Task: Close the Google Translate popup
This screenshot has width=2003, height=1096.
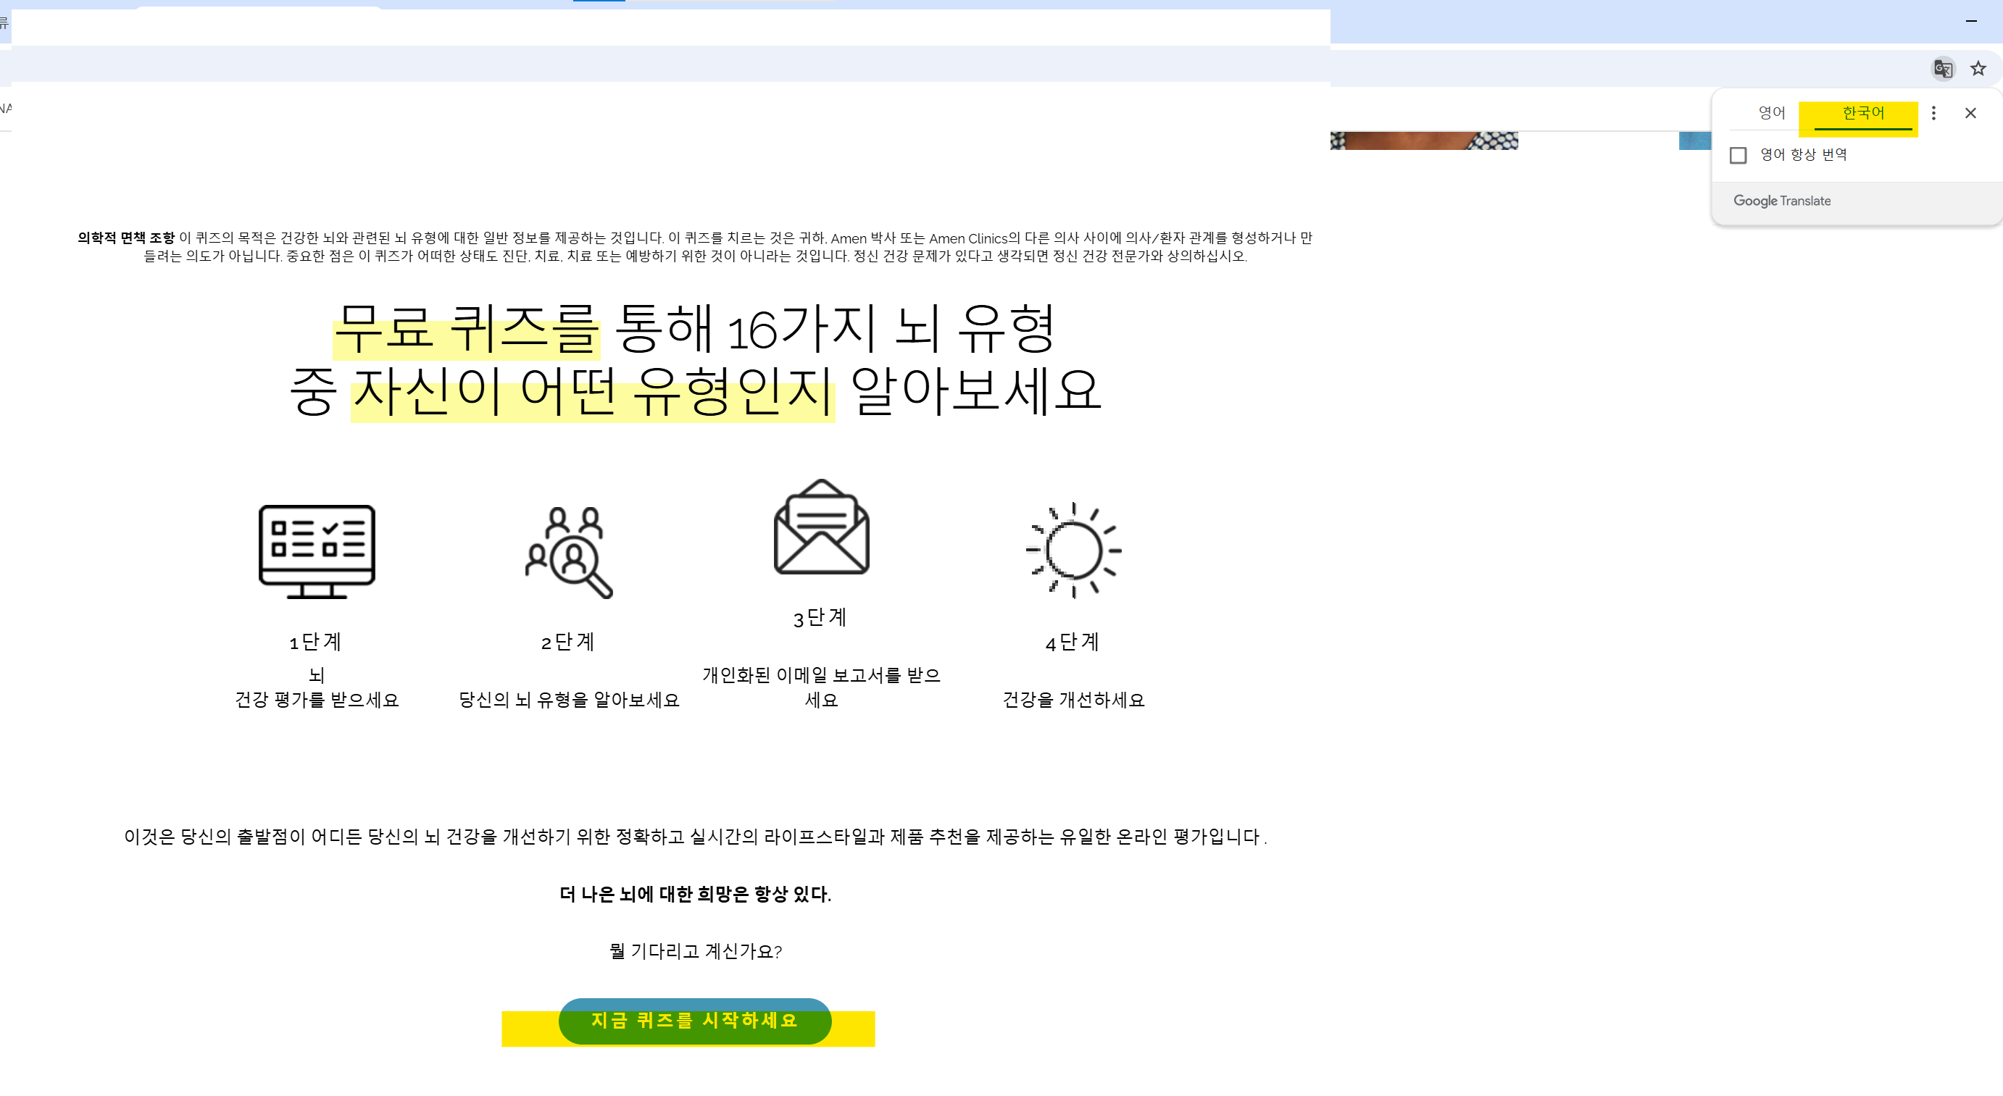Action: pyautogui.click(x=1970, y=114)
